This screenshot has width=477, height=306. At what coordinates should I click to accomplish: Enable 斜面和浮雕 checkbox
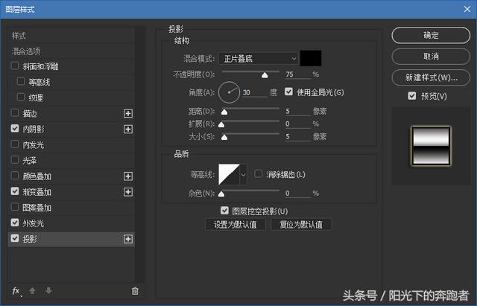pos(15,66)
